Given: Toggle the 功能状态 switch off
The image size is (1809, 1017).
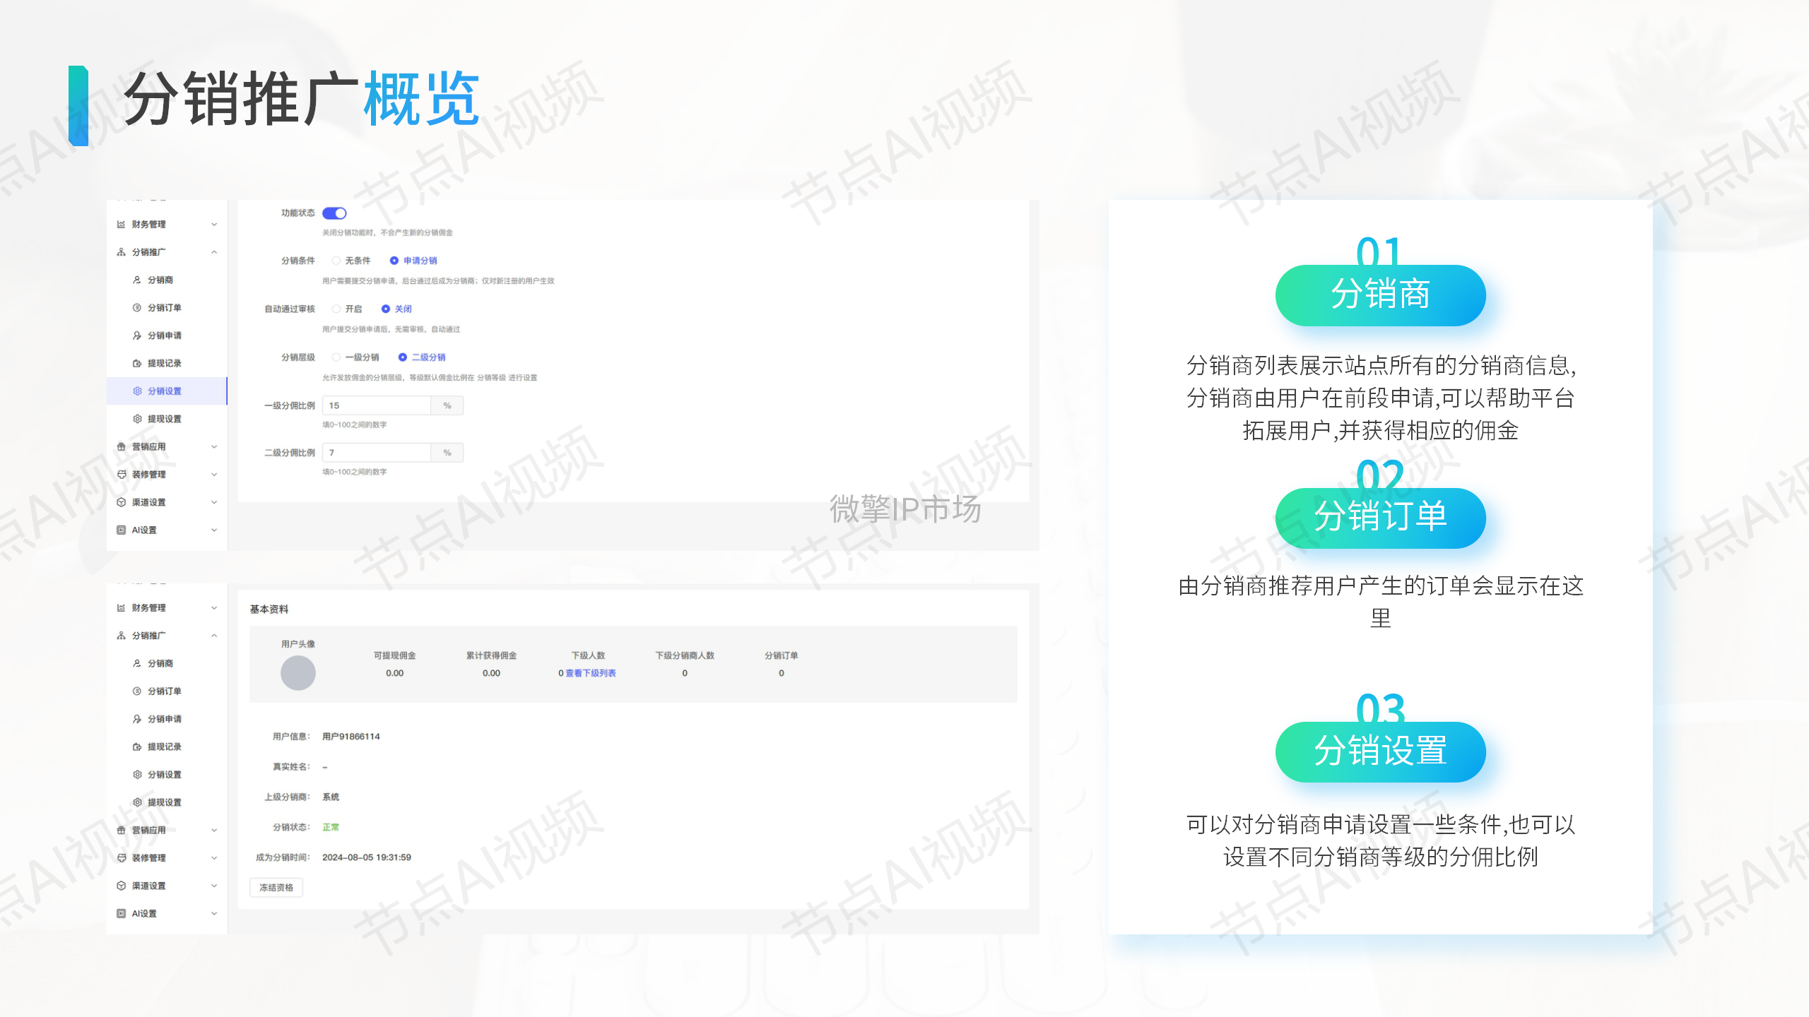Looking at the screenshot, I should click(334, 213).
